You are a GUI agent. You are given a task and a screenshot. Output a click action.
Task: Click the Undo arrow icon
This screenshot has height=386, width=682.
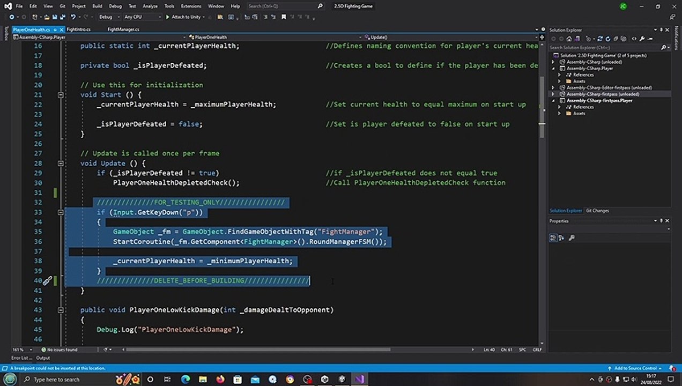coord(72,17)
